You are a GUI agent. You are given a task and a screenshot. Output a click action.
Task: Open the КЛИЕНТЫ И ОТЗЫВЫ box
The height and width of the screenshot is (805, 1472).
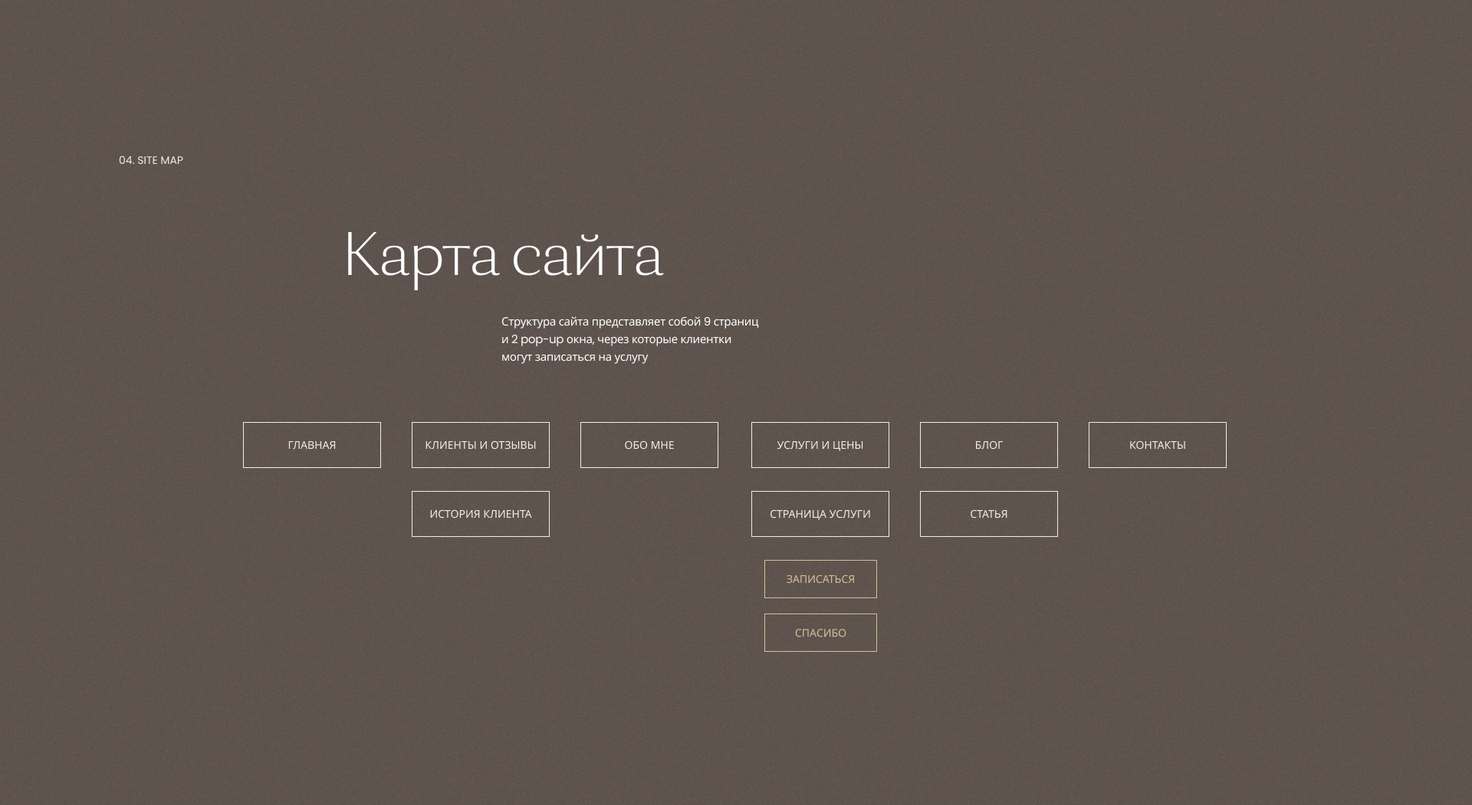tap(480, 445)
